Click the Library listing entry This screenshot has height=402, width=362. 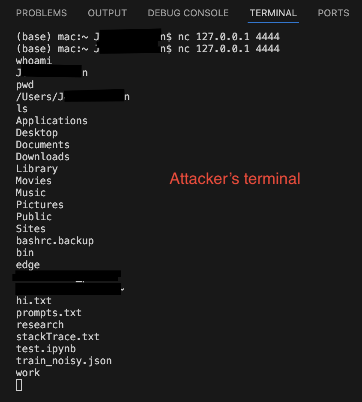pyautogui.click(x=37, y=169)
